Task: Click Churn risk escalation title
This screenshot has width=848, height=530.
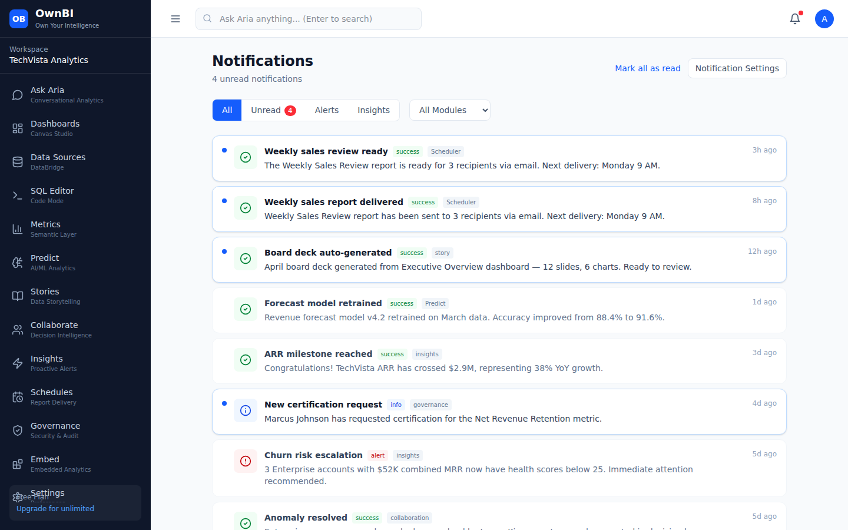Action: point(313,455)
